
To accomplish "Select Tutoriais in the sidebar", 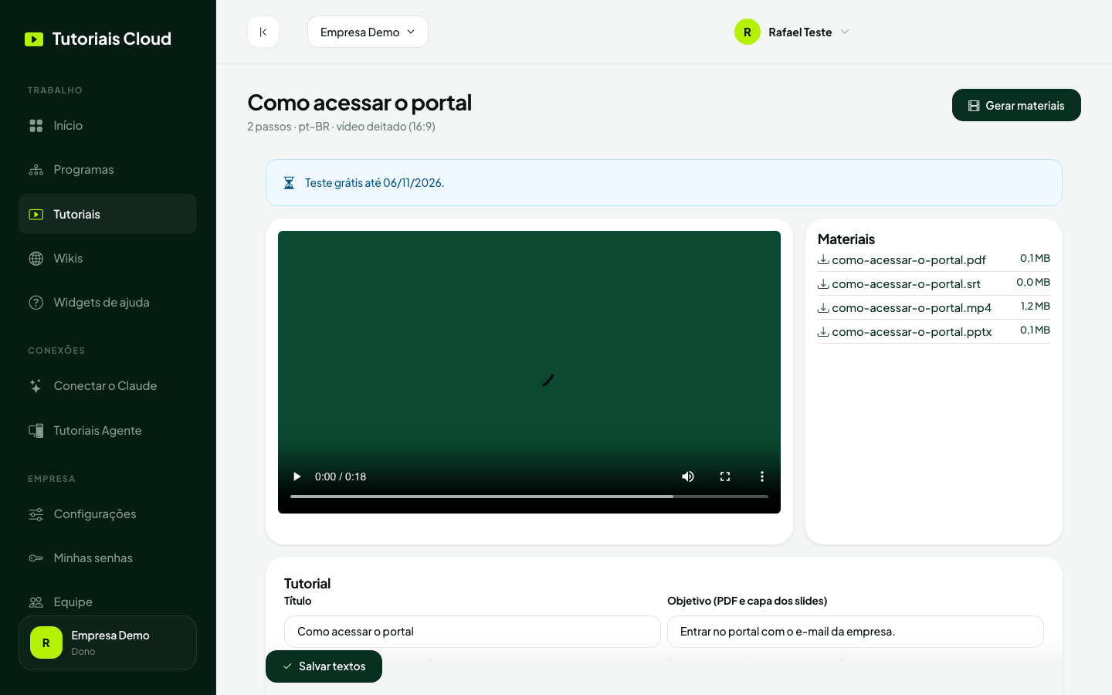I will 107,214.
